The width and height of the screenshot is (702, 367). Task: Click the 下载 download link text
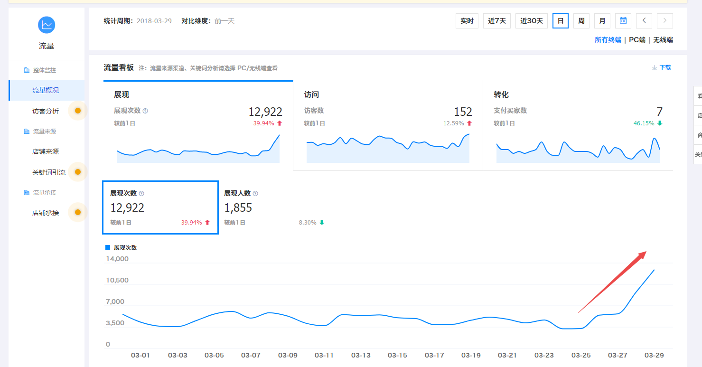[665, 67]
